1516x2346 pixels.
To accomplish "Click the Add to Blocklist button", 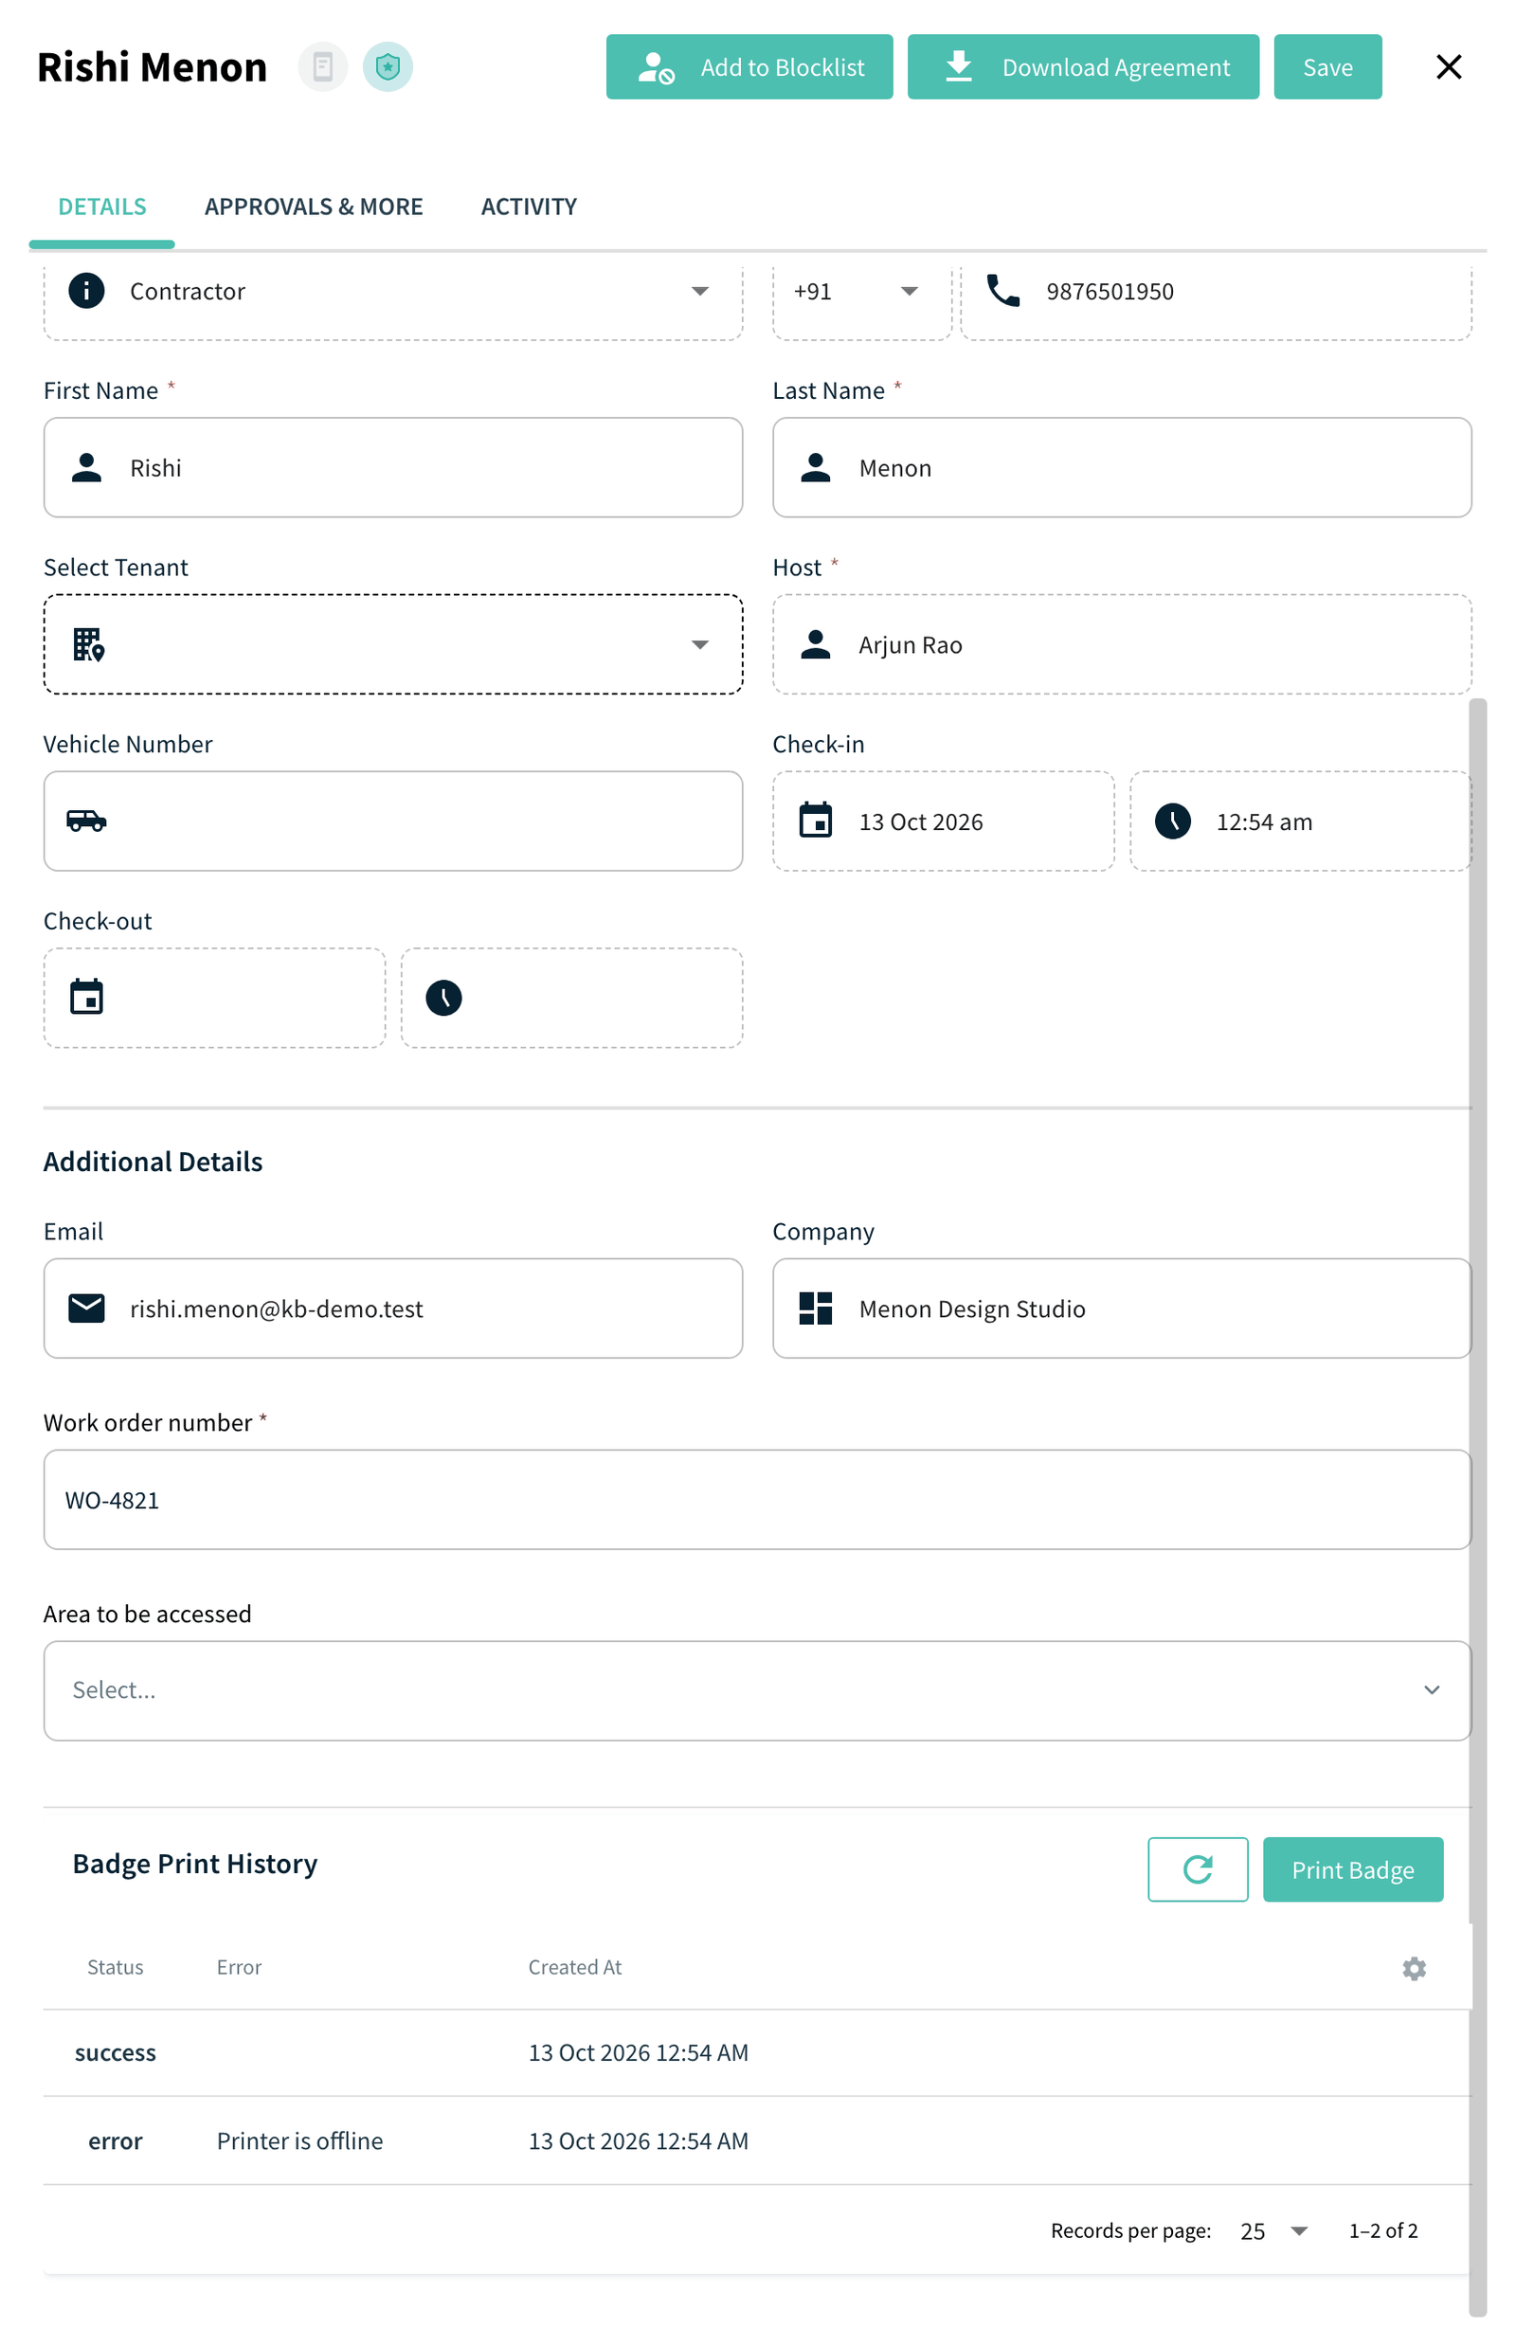I will point(749,67).
